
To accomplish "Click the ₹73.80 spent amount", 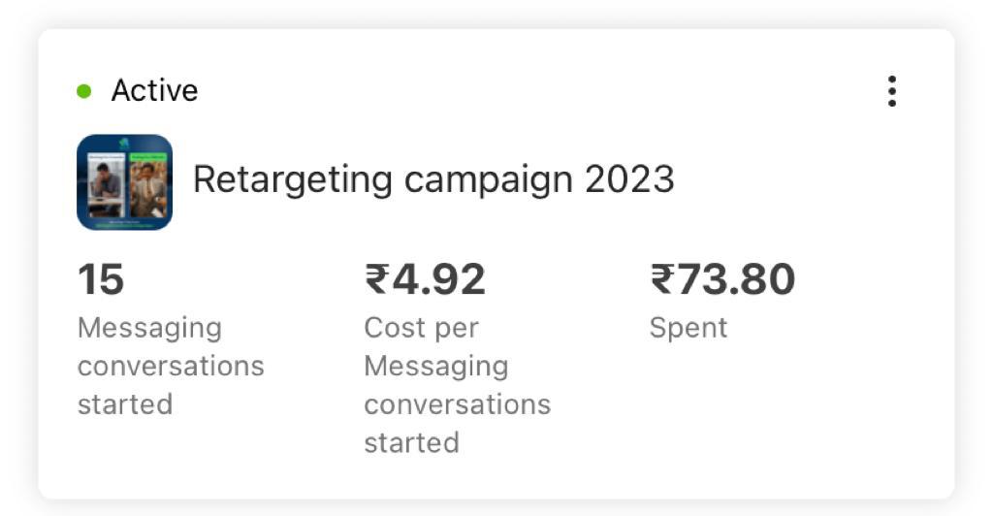I will [722, 279].
